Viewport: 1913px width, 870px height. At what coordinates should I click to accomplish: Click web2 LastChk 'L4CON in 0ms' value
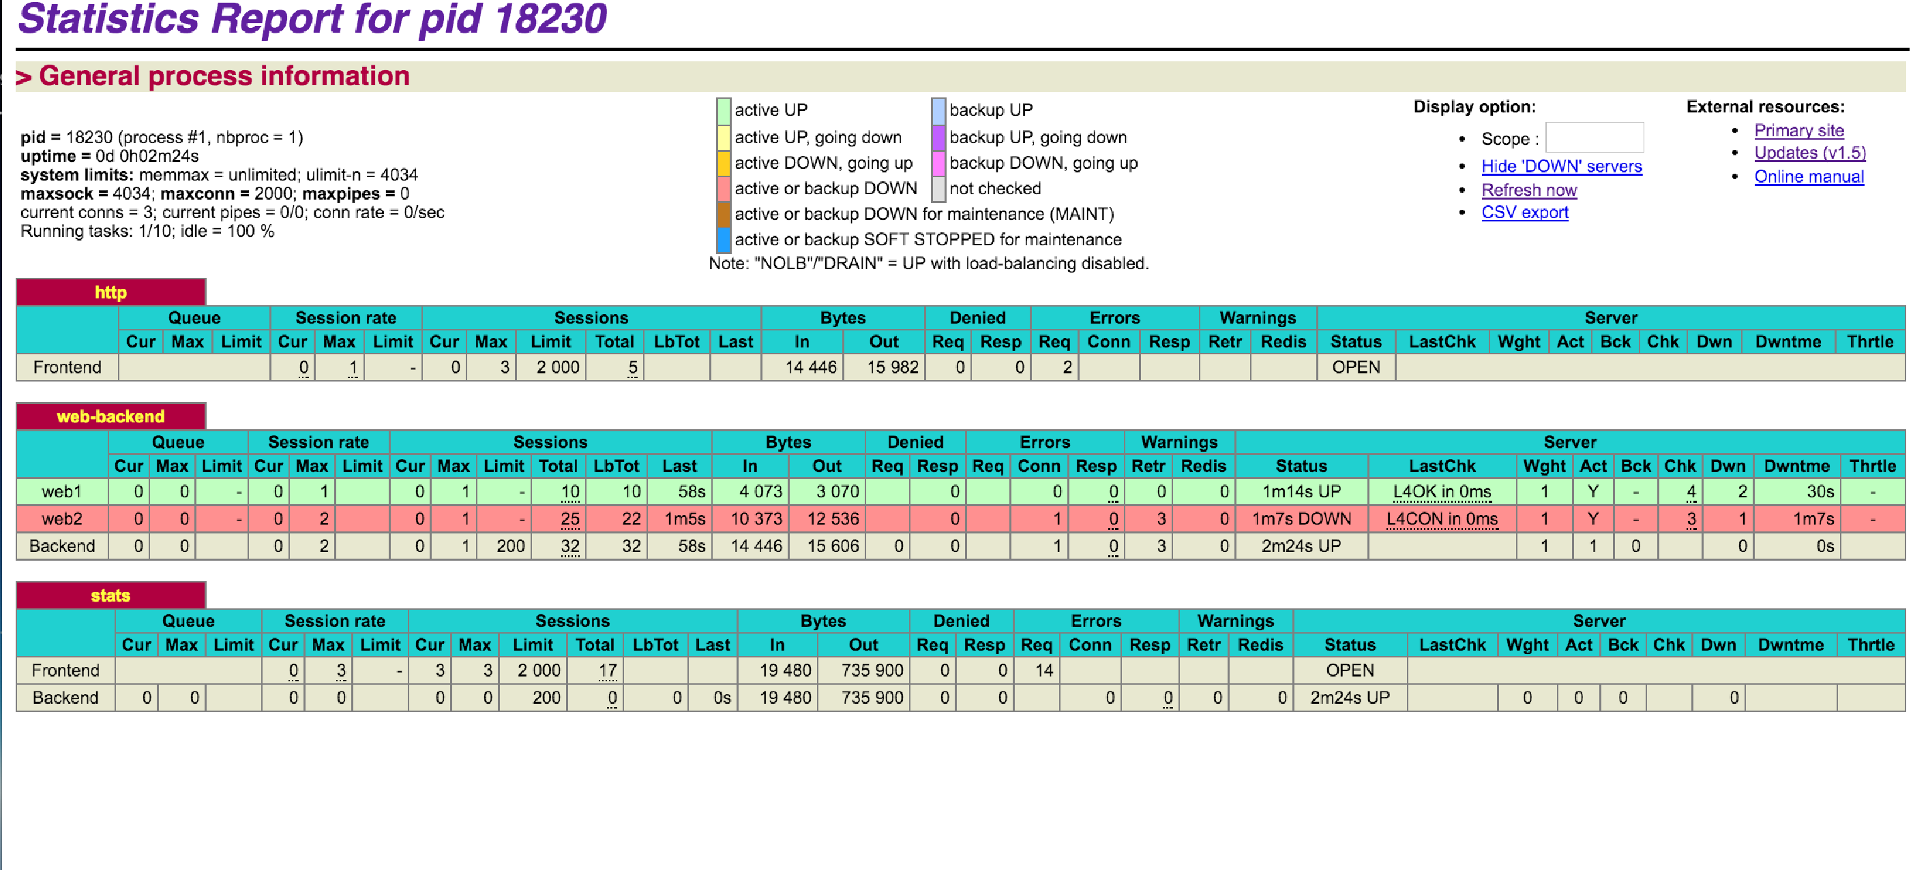1442,518
